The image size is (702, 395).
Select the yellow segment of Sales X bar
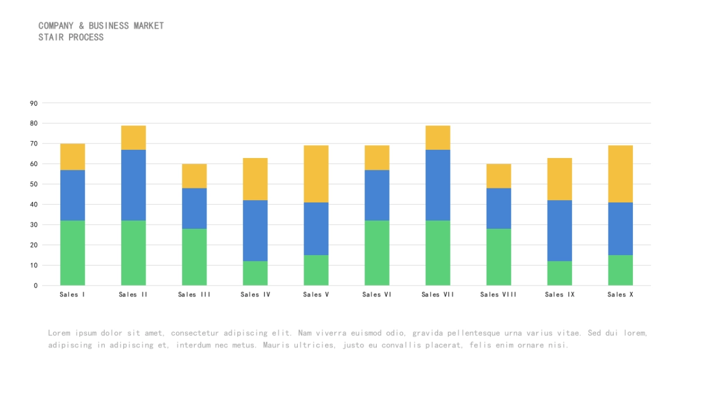[x=620, y=174]
